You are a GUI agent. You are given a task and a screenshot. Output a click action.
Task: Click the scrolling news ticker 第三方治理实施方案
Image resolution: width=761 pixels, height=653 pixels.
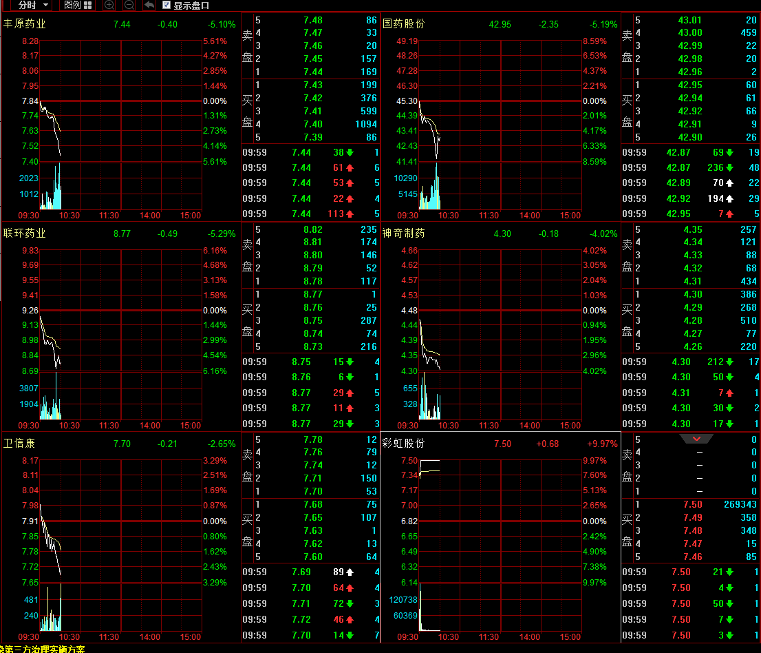tap(43, 649)
